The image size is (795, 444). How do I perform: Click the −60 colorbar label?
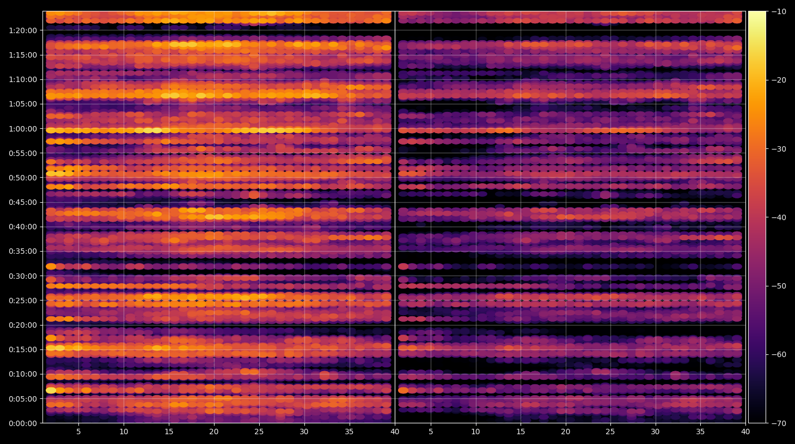(779, 354)
